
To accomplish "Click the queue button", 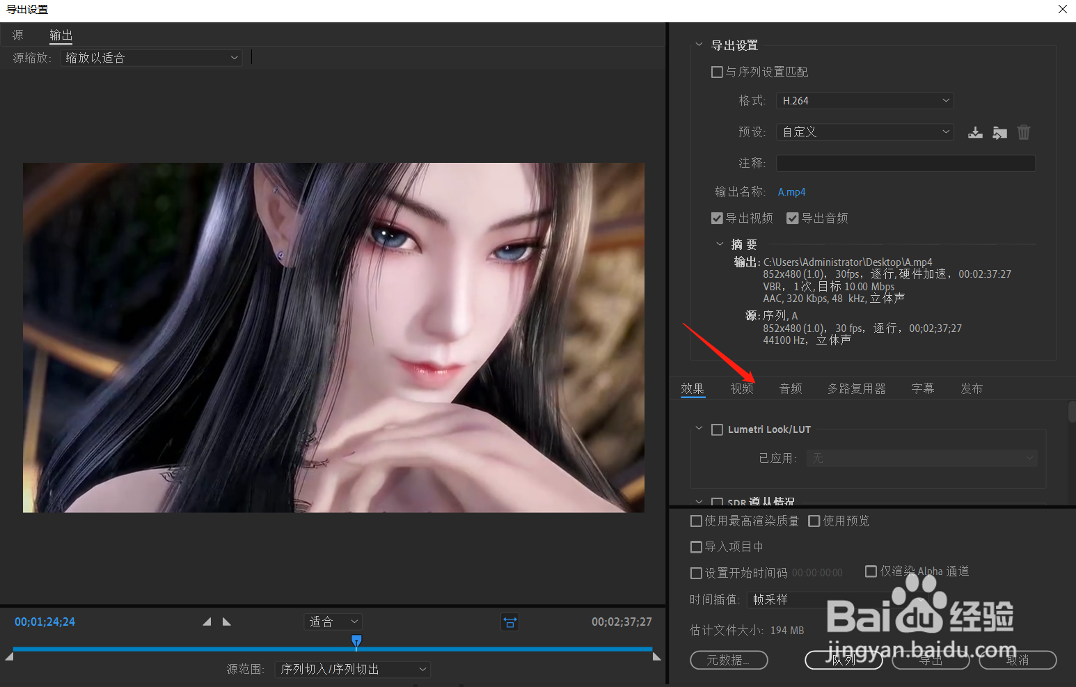I will [x=844, y=660].
